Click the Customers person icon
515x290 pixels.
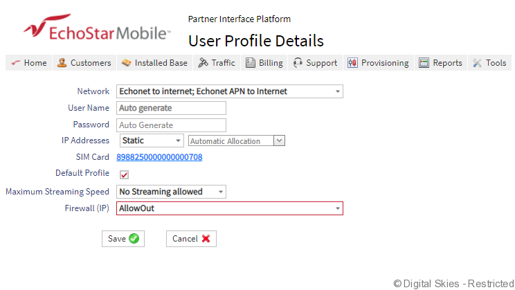coord(62,63)
